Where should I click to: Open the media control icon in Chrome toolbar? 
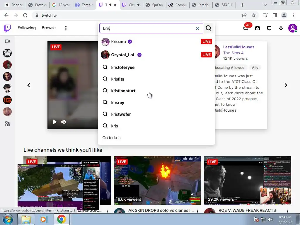tap(265, 15)
